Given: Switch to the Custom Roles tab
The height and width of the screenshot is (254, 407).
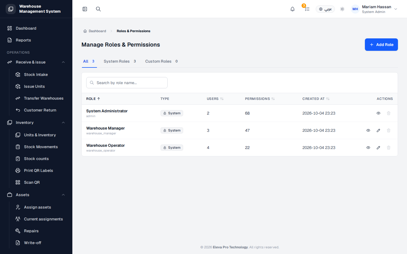Looking at the screenshot, I should [x=161, y=61].
